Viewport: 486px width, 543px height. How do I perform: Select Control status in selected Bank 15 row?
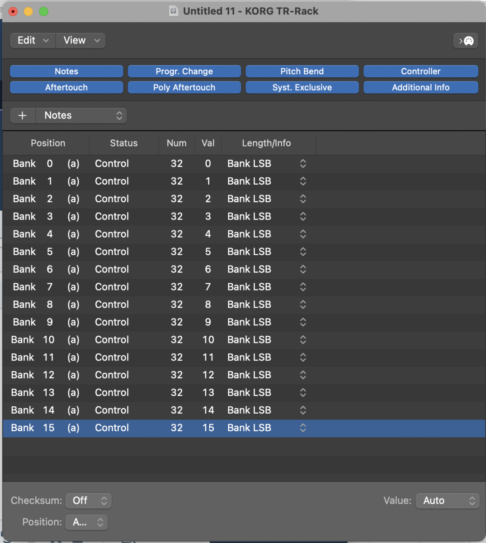[x=112, y=429]
